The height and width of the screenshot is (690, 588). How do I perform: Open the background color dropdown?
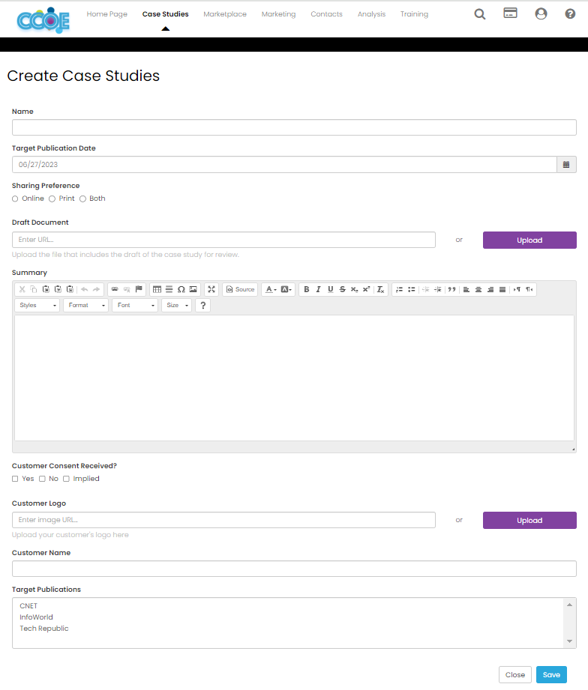pos(286,289)
